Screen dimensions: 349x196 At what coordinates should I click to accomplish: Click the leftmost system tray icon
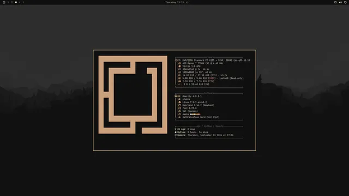coord(335,2)
